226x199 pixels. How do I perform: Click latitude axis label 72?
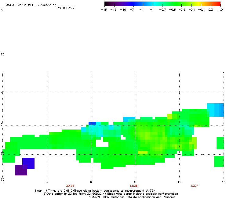point(2,153)
